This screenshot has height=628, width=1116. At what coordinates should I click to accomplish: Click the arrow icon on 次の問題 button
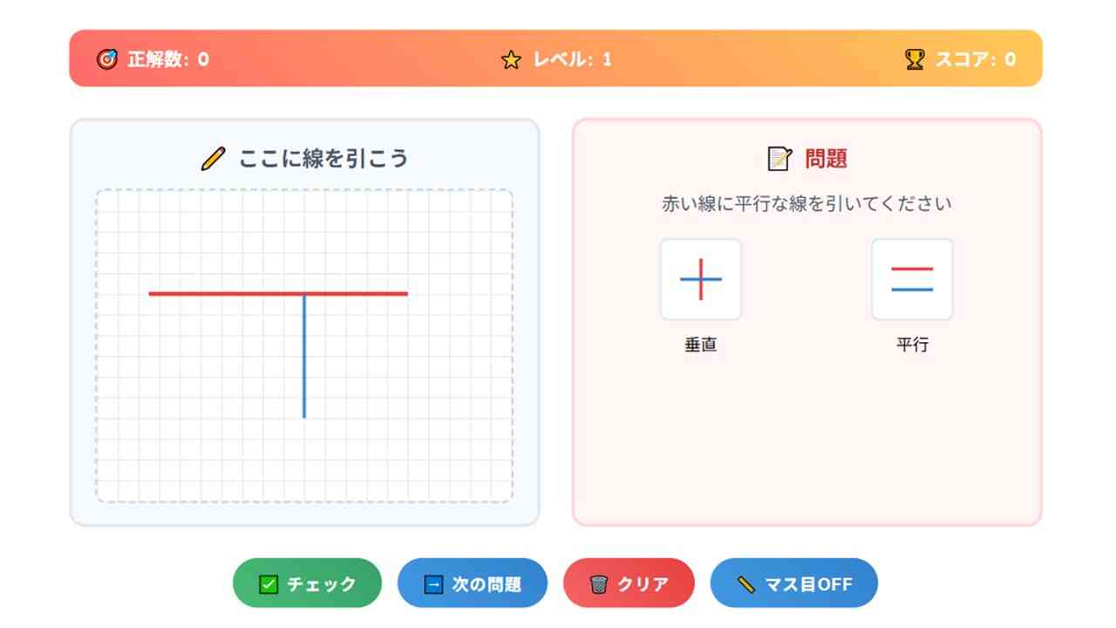point(433,584)
